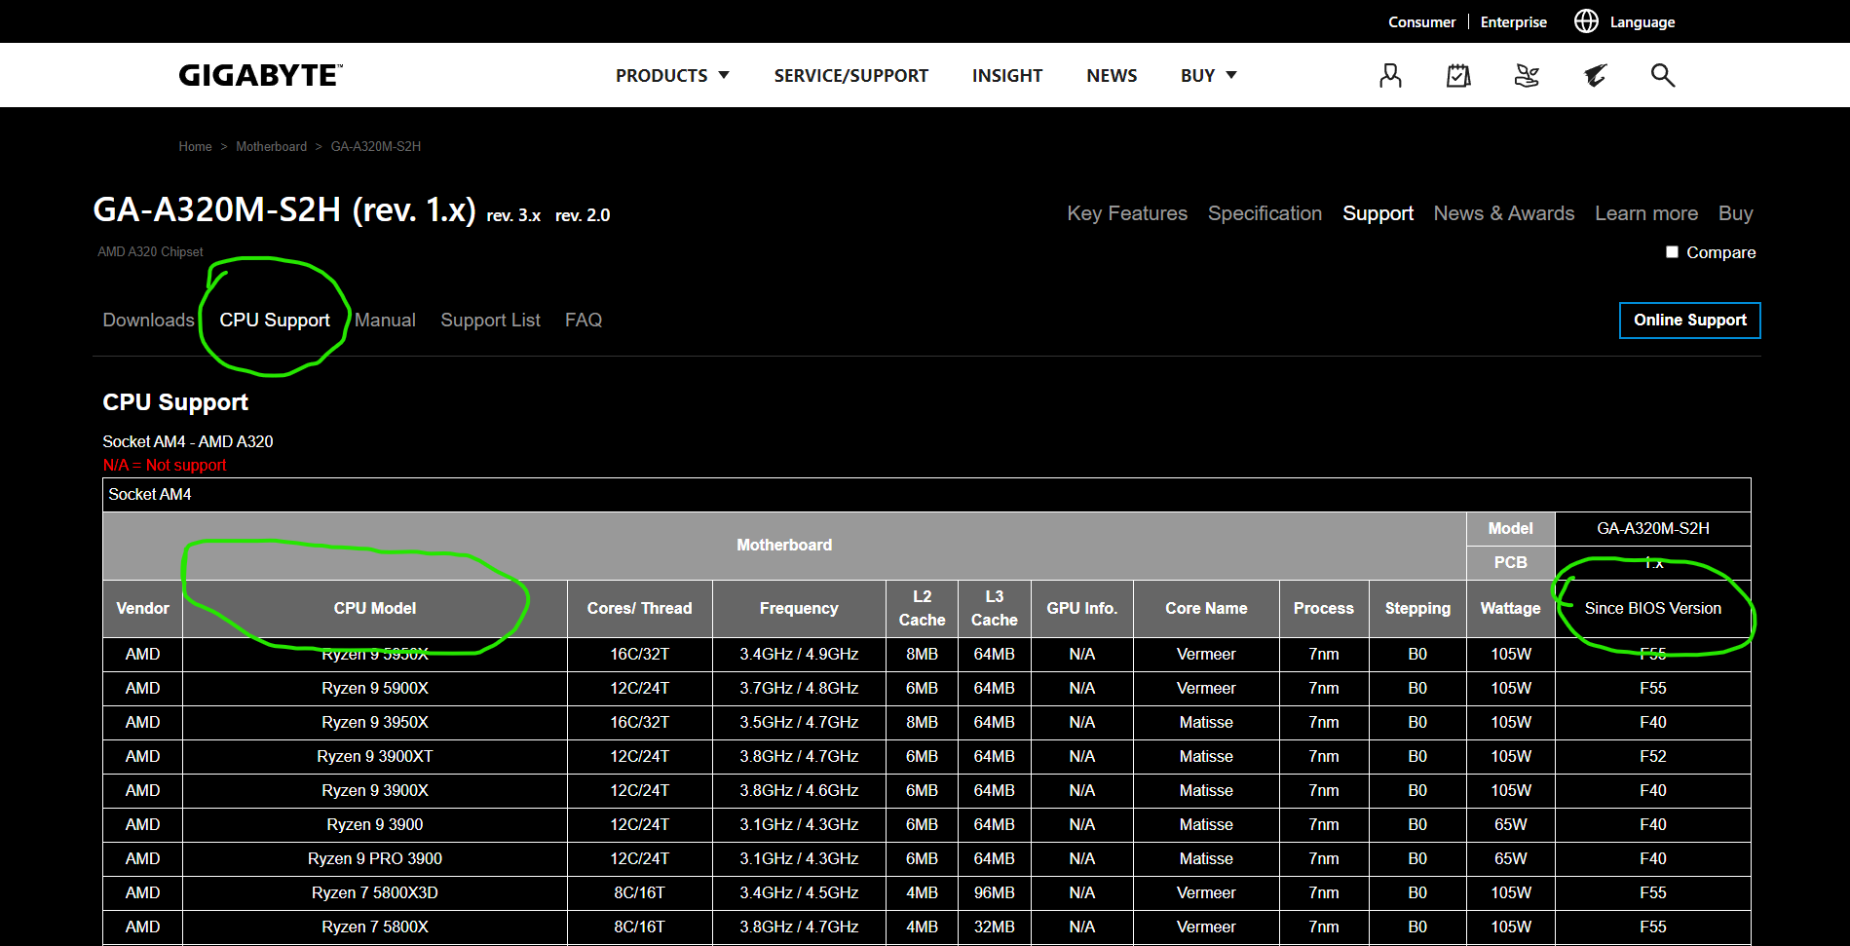Click the Frequency column header
Screen dimensions: 1850x946
coord(799,609)
